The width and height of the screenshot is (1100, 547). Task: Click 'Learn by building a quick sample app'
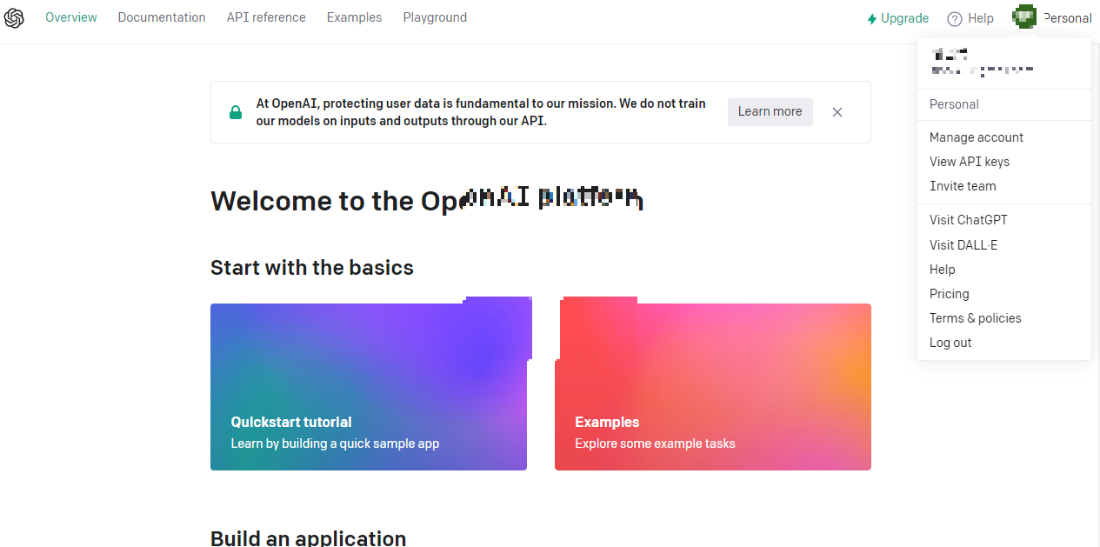(x=335, y=444)
